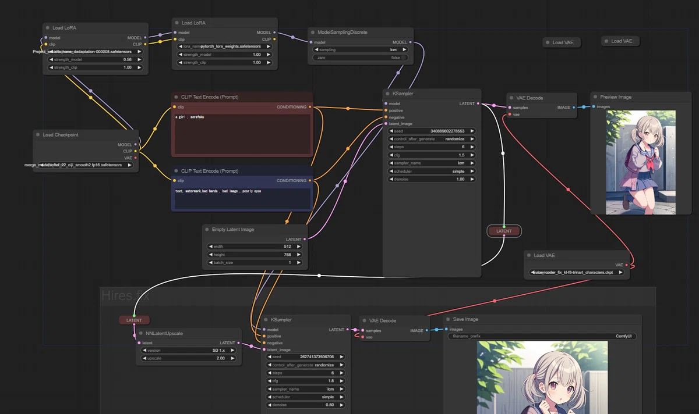Collapse the Save Image node via title dot
Screen dimensions: 699x414
tap(448, 319)
